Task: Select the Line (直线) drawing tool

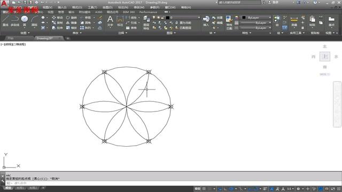Action: tap(5, 21)
